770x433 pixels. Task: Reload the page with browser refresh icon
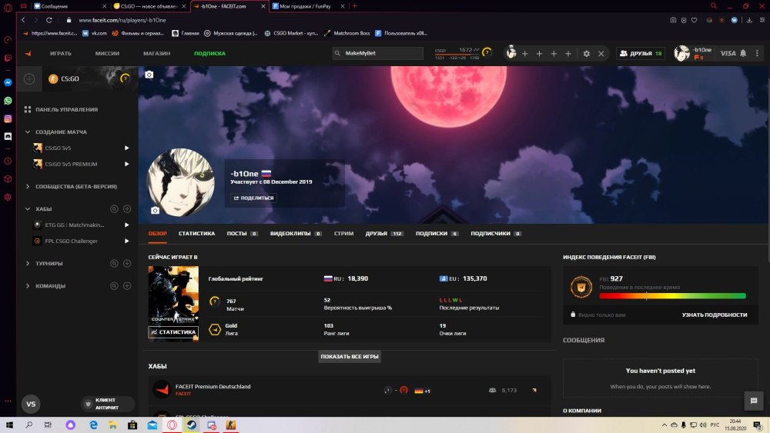tap(49, 20)
